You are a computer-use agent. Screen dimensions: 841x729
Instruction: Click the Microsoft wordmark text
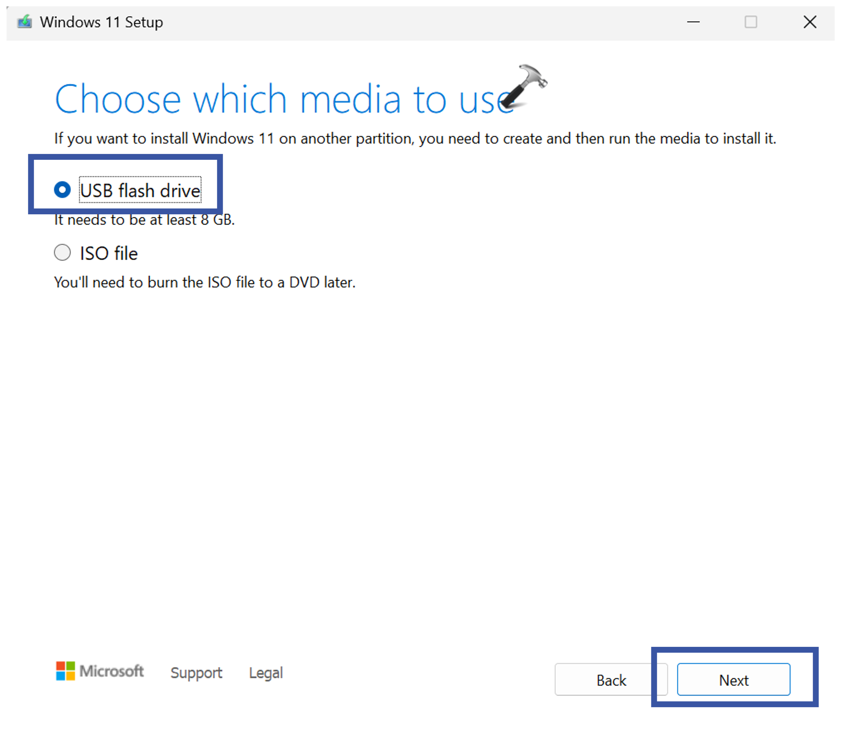click(x=111, y=671)
